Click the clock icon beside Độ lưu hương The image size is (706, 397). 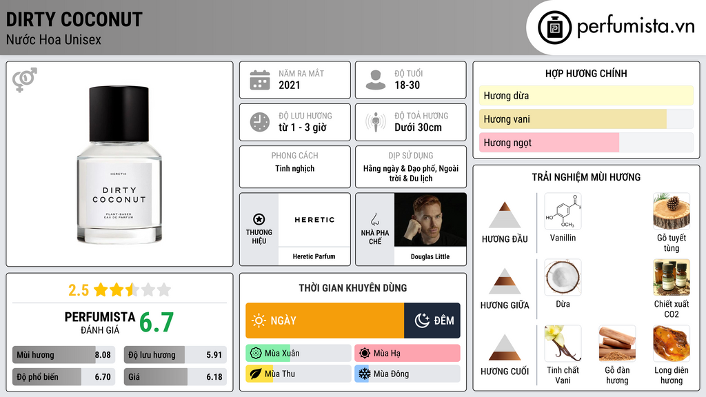(260, 122)
